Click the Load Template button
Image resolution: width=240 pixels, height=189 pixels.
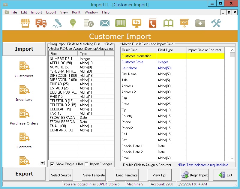tap(127, 175)
